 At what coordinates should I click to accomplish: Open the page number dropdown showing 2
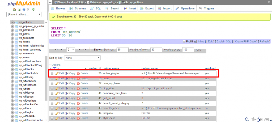(71, 50)
